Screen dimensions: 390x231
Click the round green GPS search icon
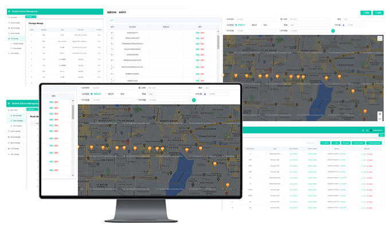pos(333,31)
